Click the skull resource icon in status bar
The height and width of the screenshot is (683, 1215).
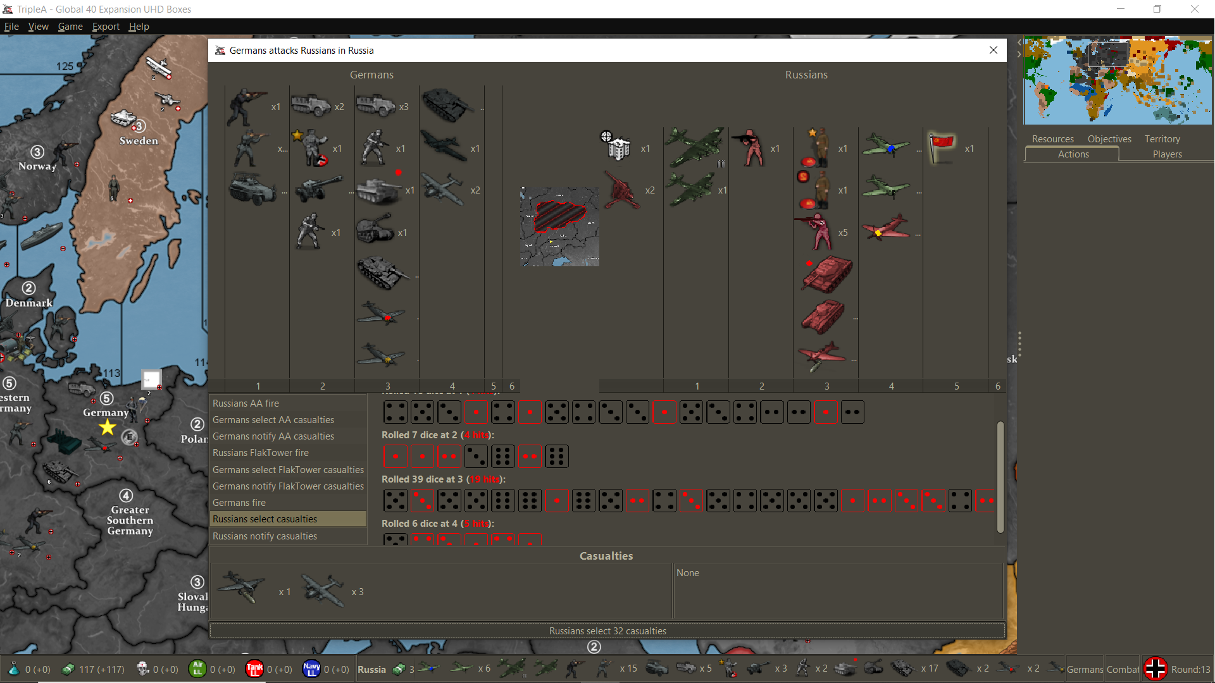[143, 669]
